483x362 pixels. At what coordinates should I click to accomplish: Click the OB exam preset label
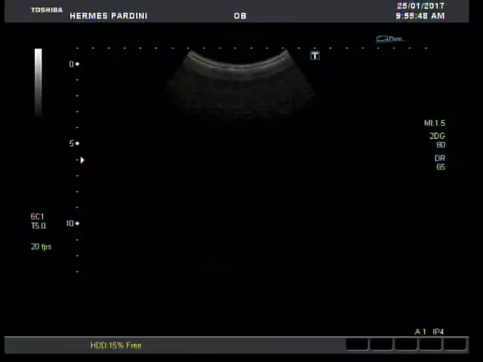tap(239, 16)
